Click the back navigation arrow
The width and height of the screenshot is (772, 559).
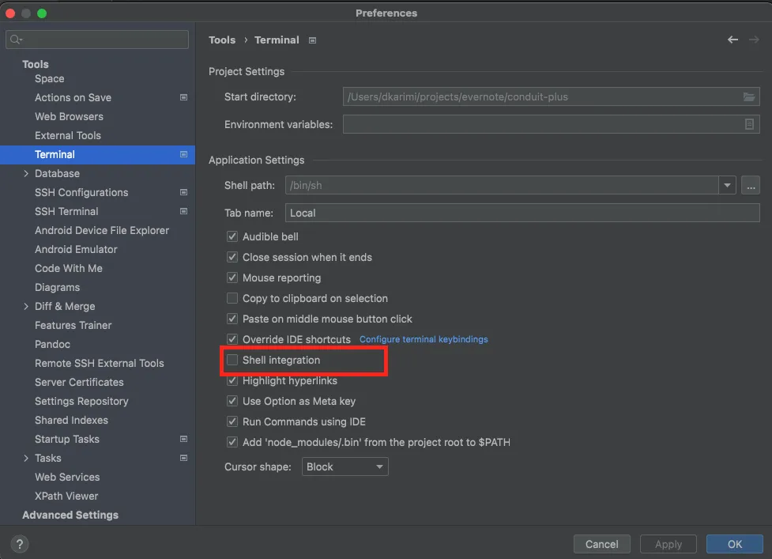point(732,40)
